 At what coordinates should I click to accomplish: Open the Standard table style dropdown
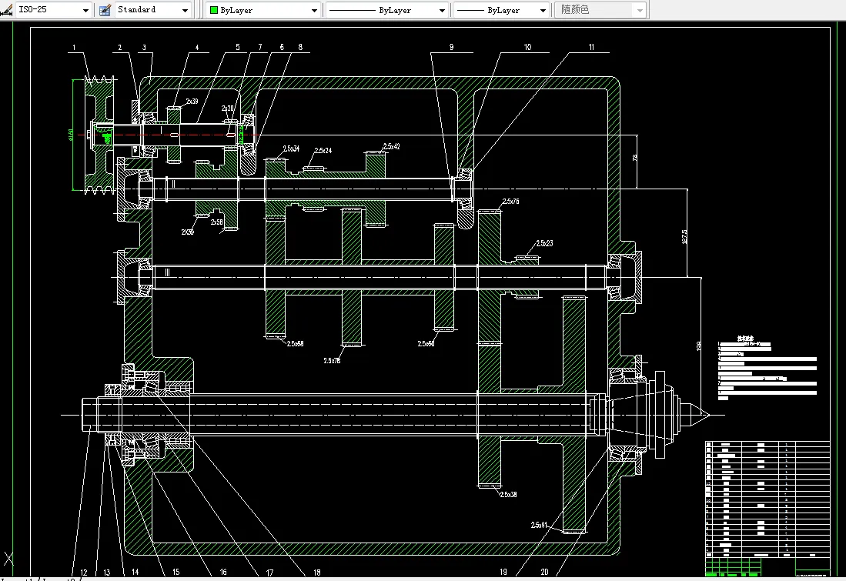coord(152,10)
